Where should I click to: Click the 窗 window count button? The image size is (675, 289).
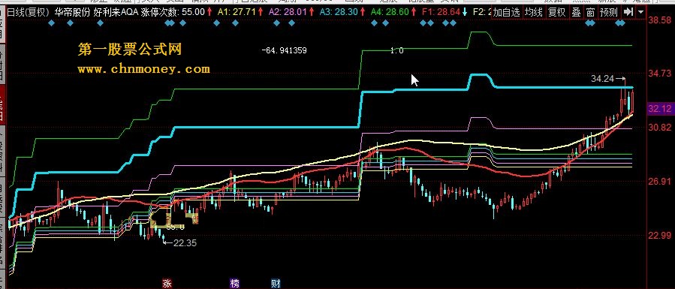591,12
